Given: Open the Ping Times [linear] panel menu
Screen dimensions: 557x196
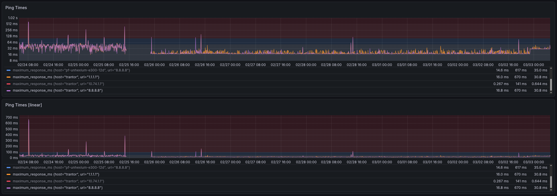Looking at the screenshot, I should 24,105.
